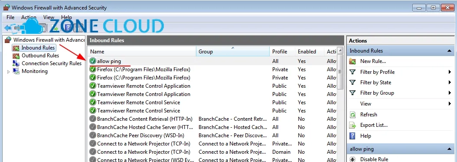Screen dimensions: 457x162
Task: Click the Help icon in Actions pane
Action: tap(353, 136)
